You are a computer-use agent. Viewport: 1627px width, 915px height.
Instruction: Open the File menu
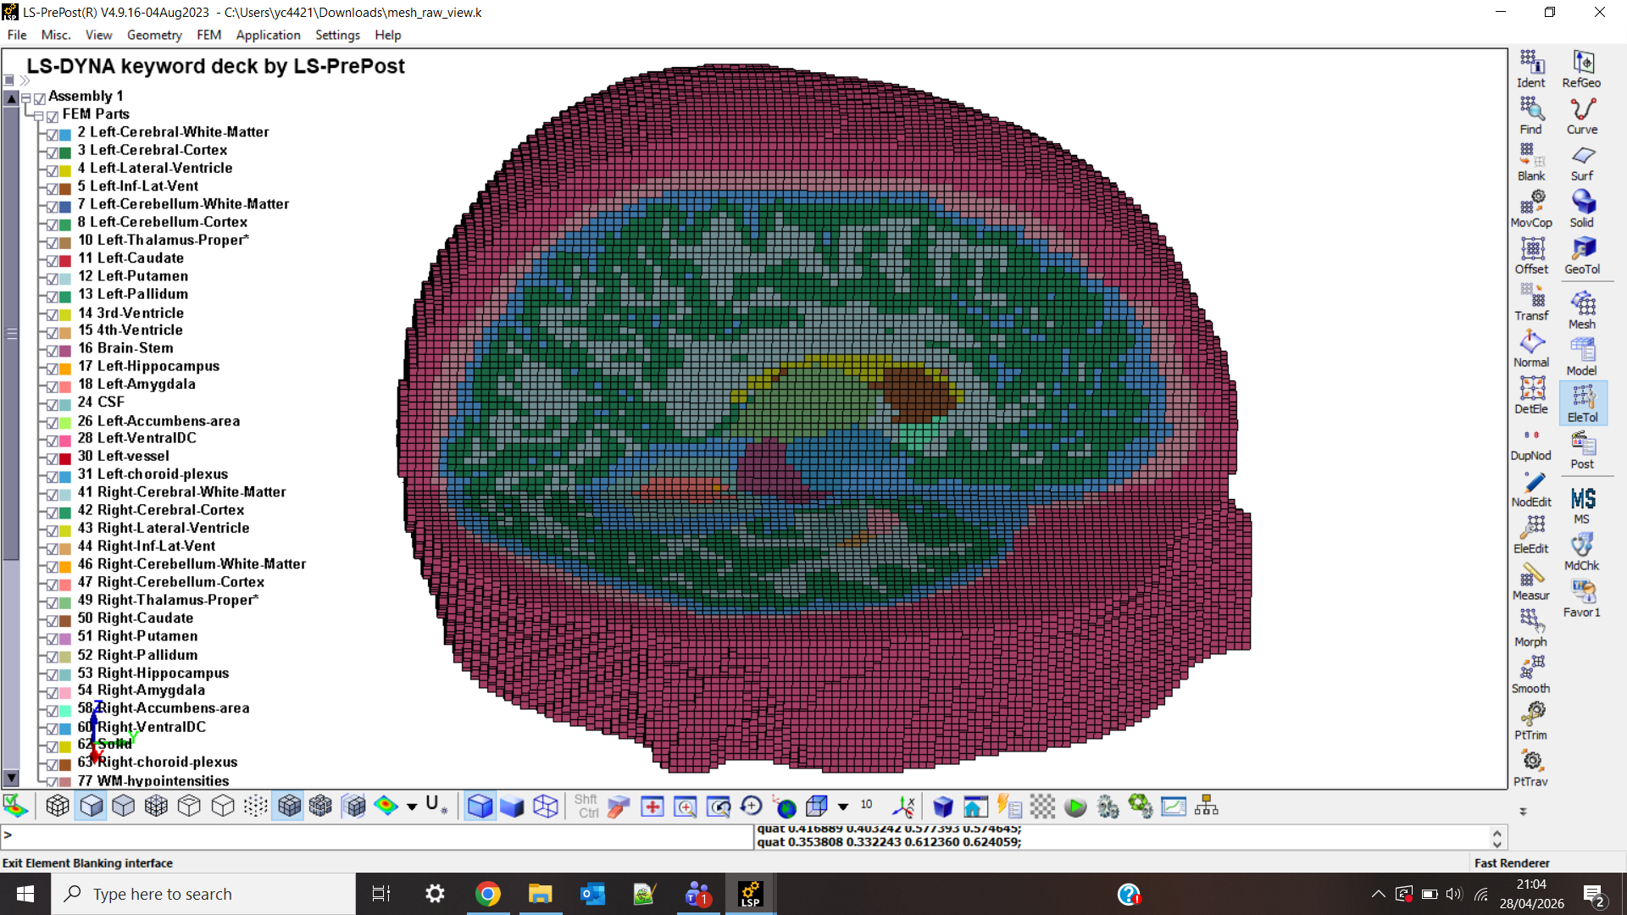(x=17, y=35)
